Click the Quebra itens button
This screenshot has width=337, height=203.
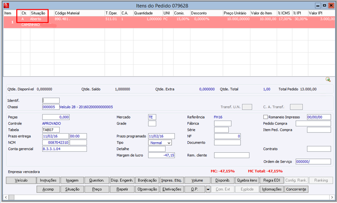(x=247, y=181)
